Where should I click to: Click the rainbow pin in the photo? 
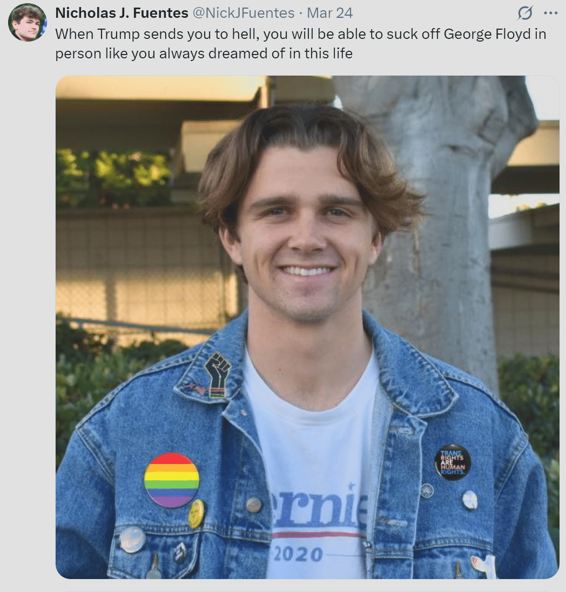172,480
